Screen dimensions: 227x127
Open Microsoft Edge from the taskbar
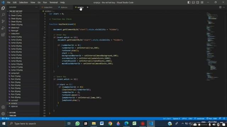tap(126, 123)
